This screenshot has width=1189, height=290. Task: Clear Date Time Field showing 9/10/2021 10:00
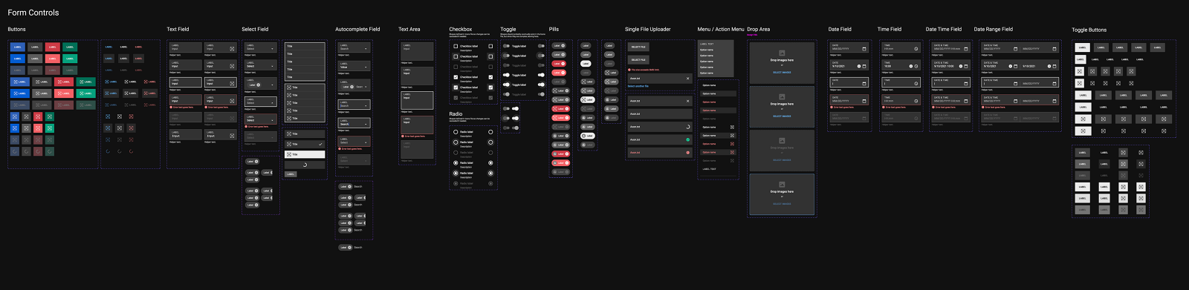961,66
